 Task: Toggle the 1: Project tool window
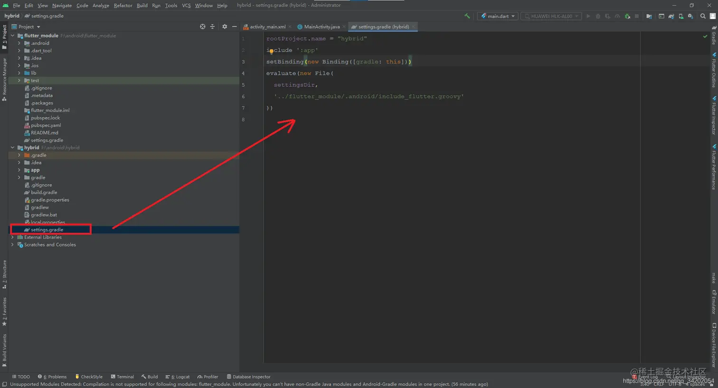click(4, 37)
